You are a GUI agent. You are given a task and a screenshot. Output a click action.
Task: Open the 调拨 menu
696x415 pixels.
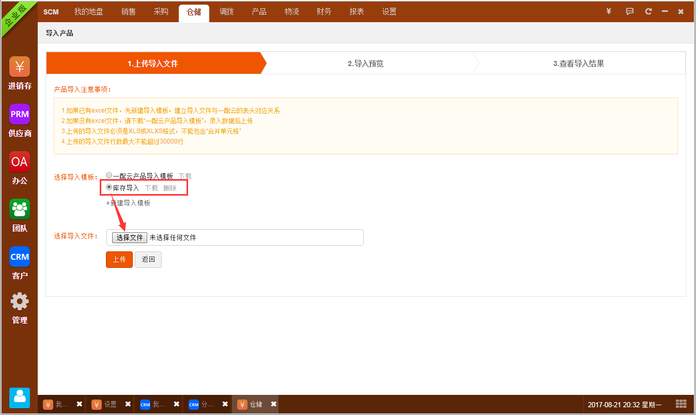point(227,11)
